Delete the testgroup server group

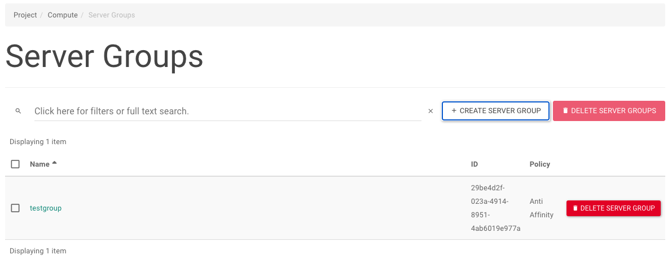(x=614, y=208)
